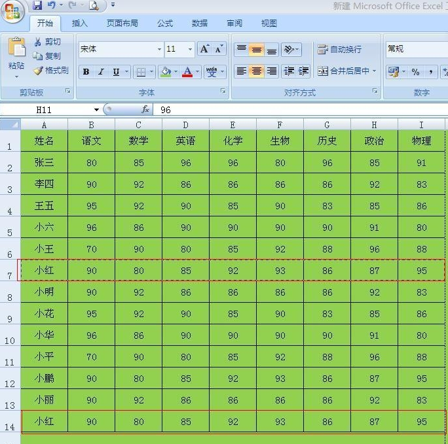This screenshot has width=448, height=444.
Task: Decrease font size with the small A
Action: coord(219,49)
